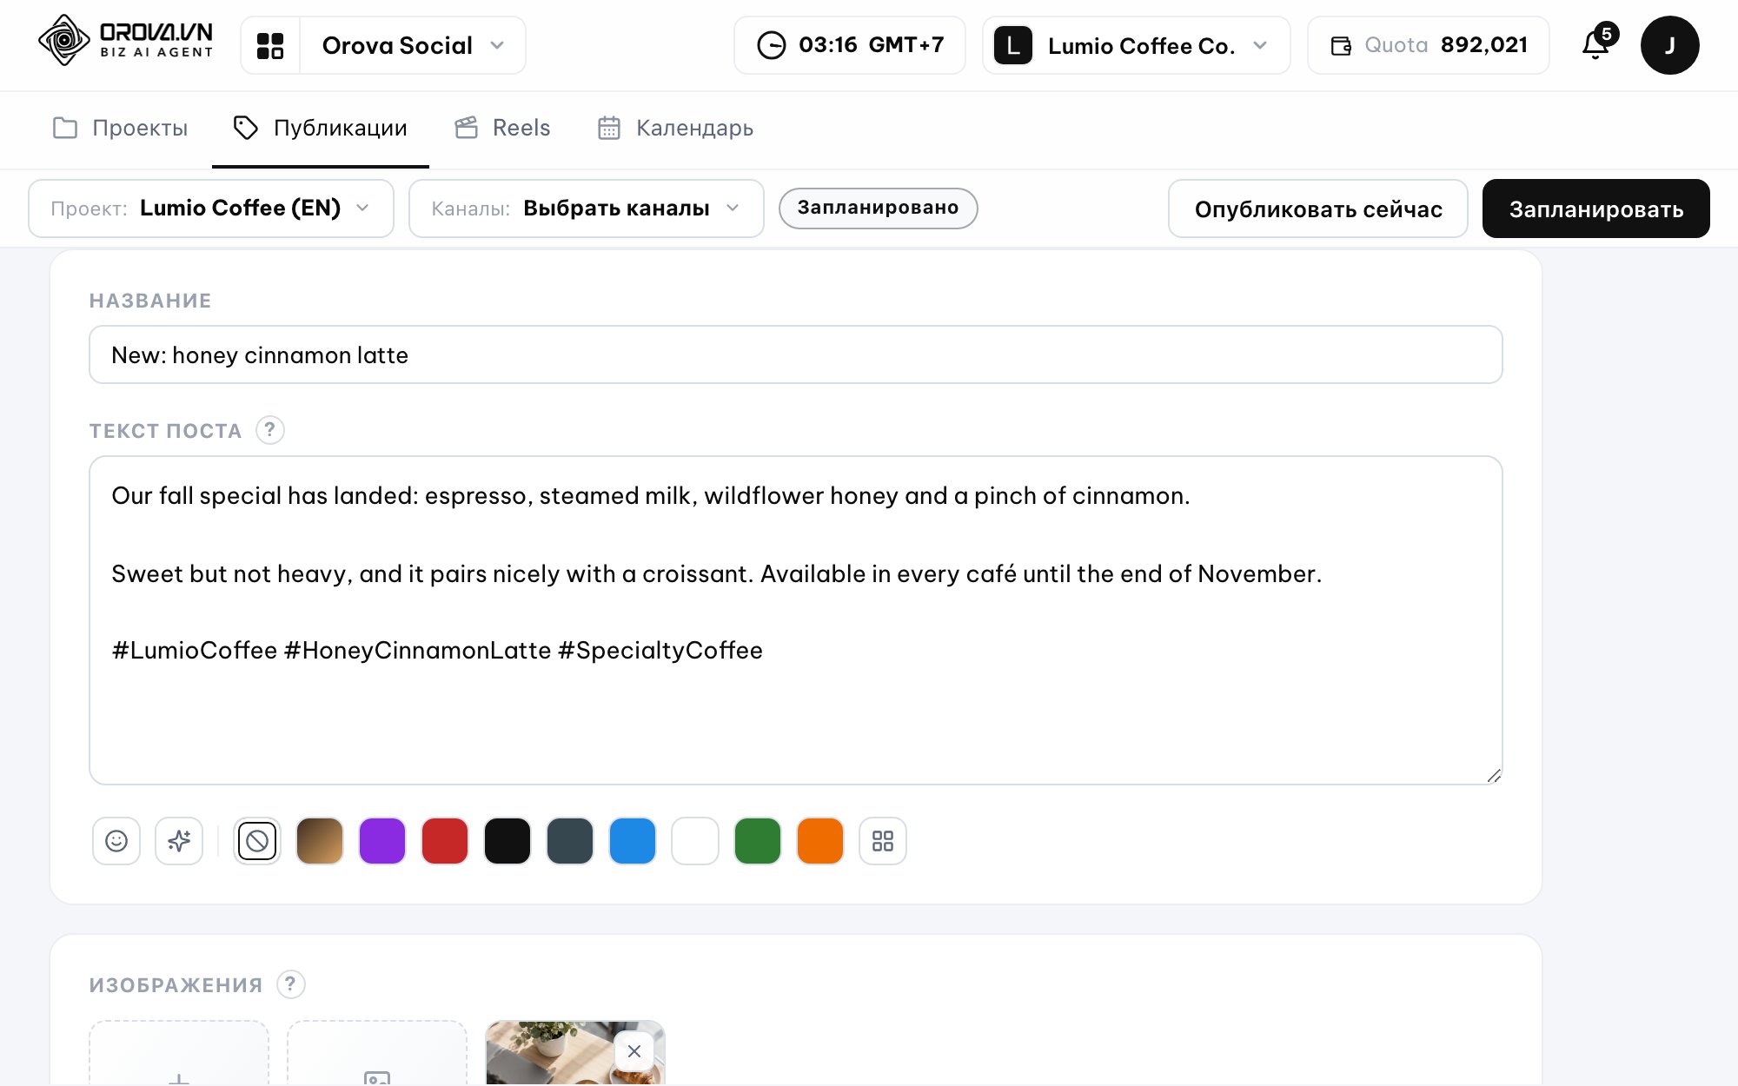Open user avatar J menu
This screenshot has width=1738, height=1086.
1669,45
